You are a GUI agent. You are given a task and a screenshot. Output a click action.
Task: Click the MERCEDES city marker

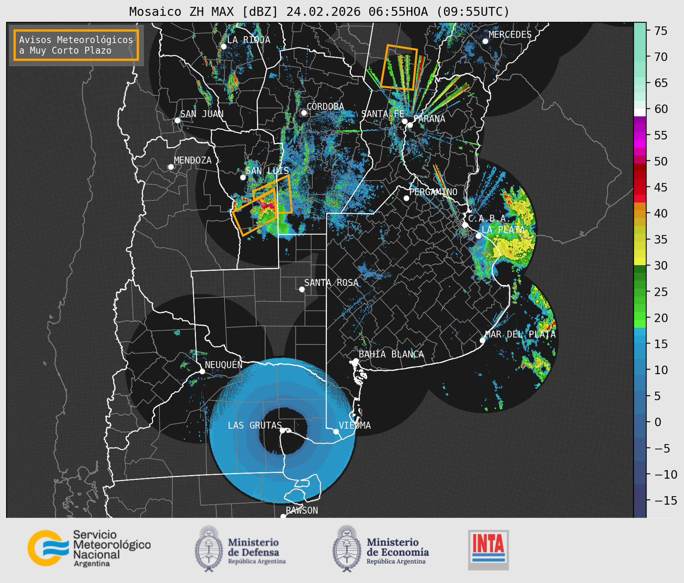pyautogui.click(x=485, y=41)
